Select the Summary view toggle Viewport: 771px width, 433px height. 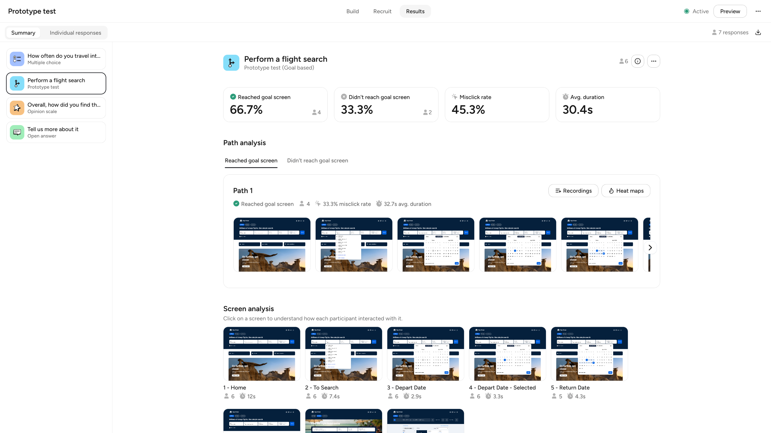tap(23, 33)
